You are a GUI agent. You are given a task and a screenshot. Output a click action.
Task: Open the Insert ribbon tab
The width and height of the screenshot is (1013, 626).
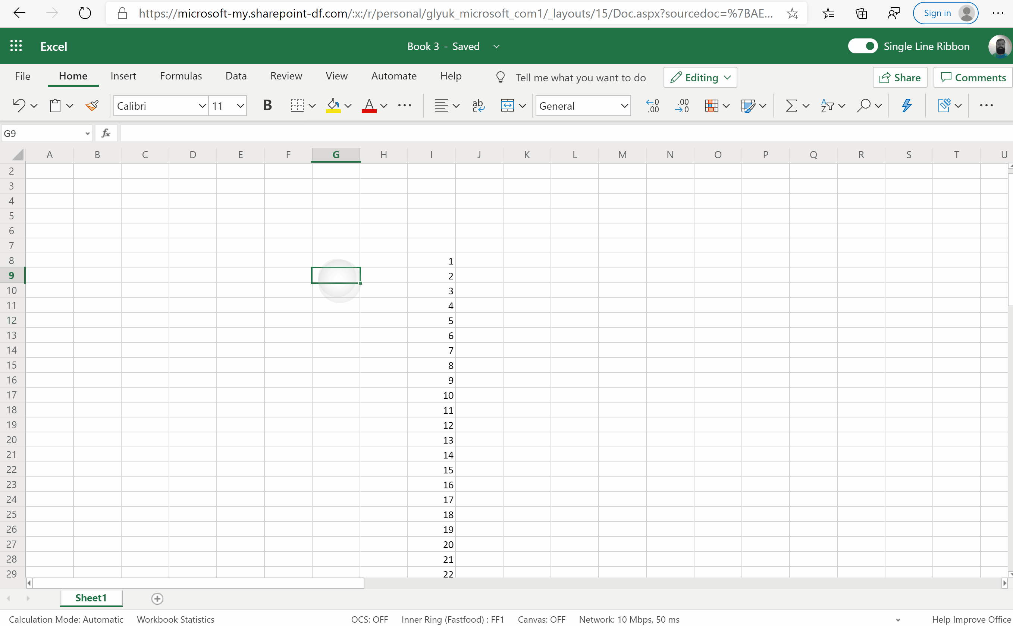pyautogui.click(x=123, y=76)
